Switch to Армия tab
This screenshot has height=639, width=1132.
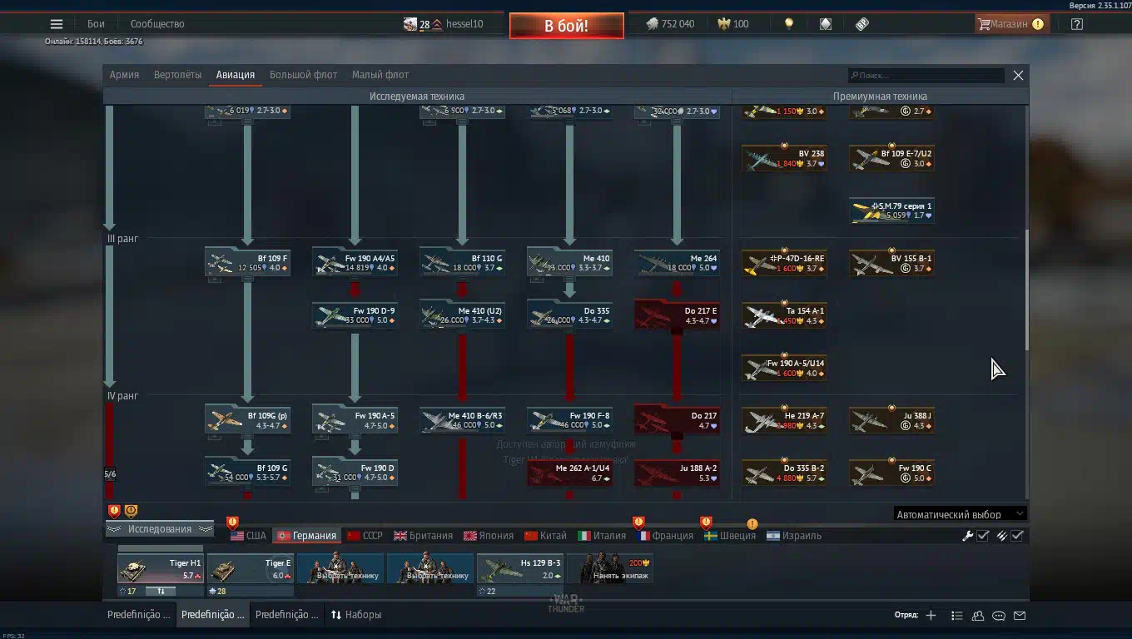click(x=124, y=75)
